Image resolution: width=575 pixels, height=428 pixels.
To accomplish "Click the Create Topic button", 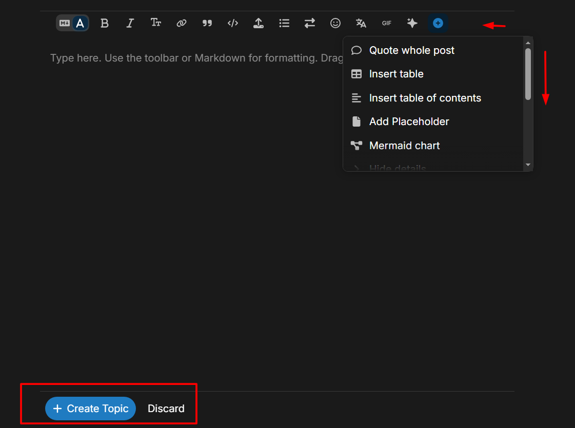I will click(x=91, y=408).
